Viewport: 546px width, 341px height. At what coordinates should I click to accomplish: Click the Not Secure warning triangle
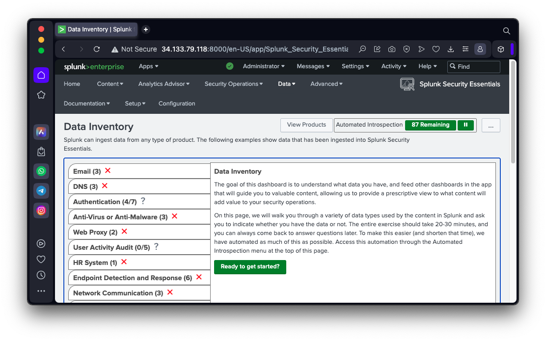[x=114, y=50]
